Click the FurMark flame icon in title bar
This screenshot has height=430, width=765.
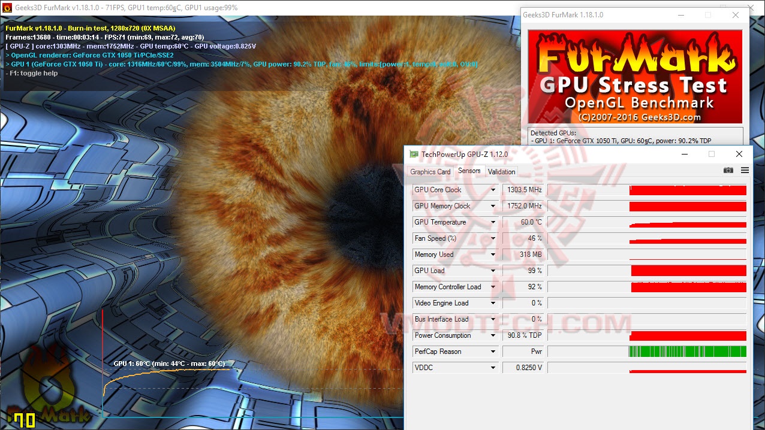(x=7, y=8)
